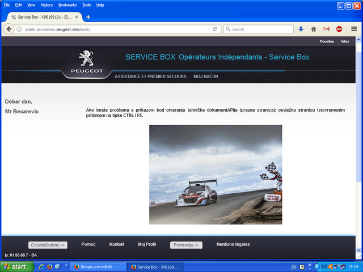Image resolution: width=363 pixels, height=272 pixels.
Task: Click the Pocetna link
Action: pyautogui.click(x=327, y=41)
